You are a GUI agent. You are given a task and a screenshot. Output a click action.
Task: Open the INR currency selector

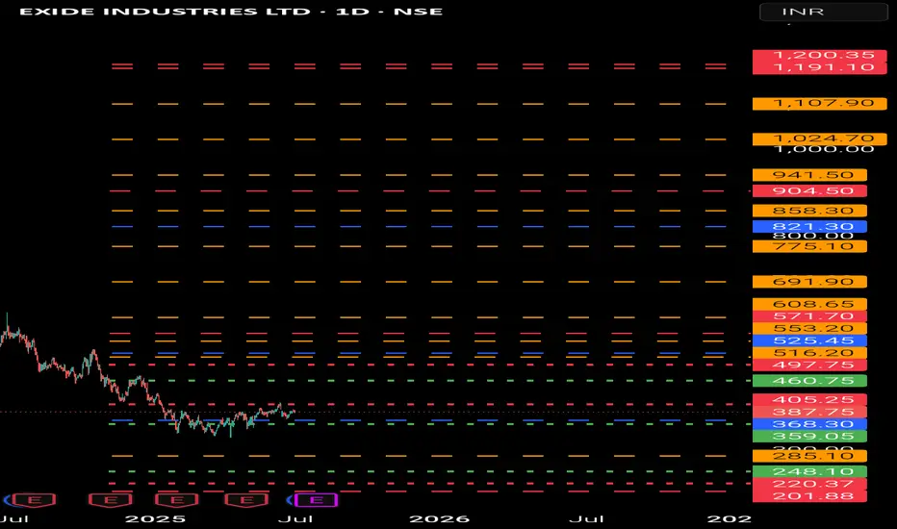click(x=823, y=12)
